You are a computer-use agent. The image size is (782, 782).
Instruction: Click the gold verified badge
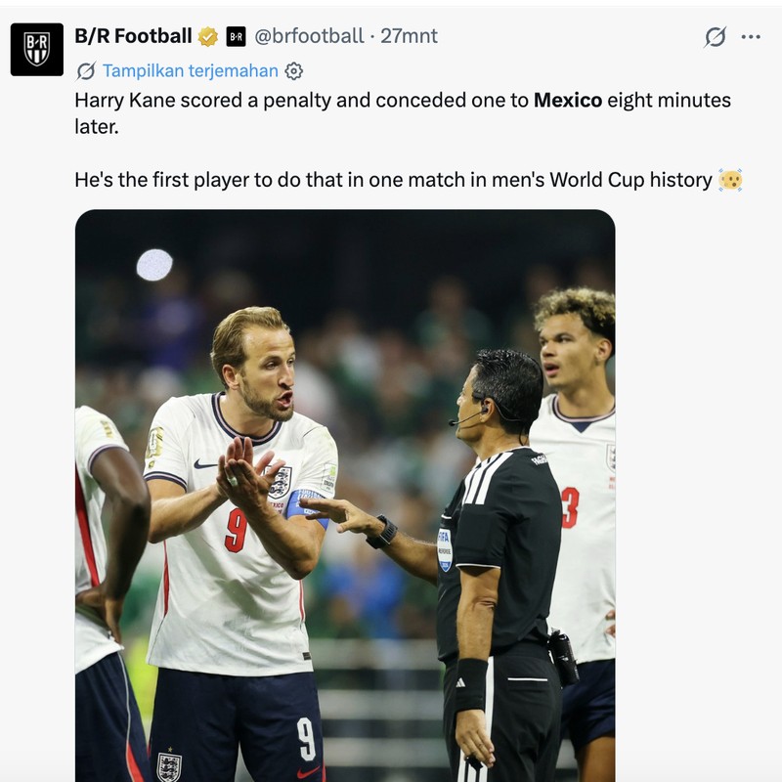(x=208, y=36)
